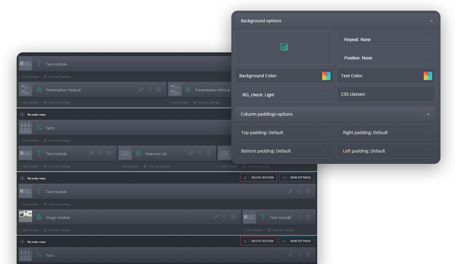Click Delete Section above the bottom Facts row
The image size is (455, 264).
pos(258,241)
